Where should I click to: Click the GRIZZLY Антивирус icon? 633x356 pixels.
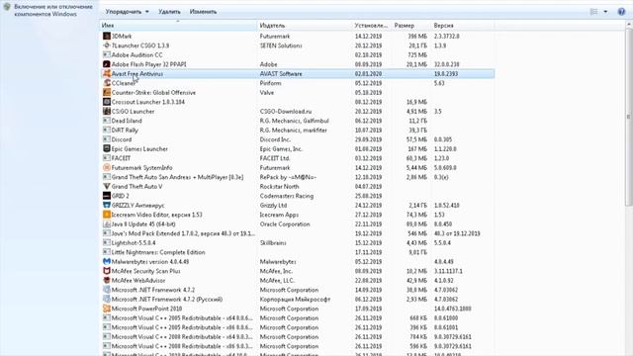point(107,205)
